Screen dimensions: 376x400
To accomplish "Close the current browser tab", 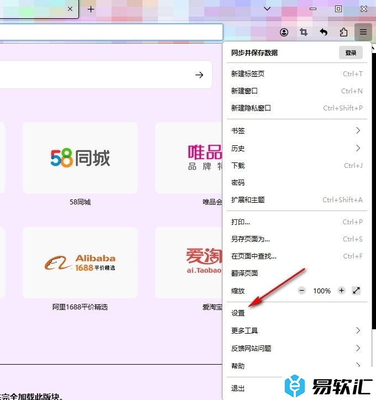I will (70, 9).
